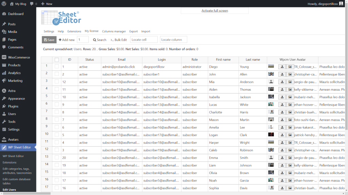Upload an avatar for Diego Young's row
348x195 pixels.
coord(282,67)
